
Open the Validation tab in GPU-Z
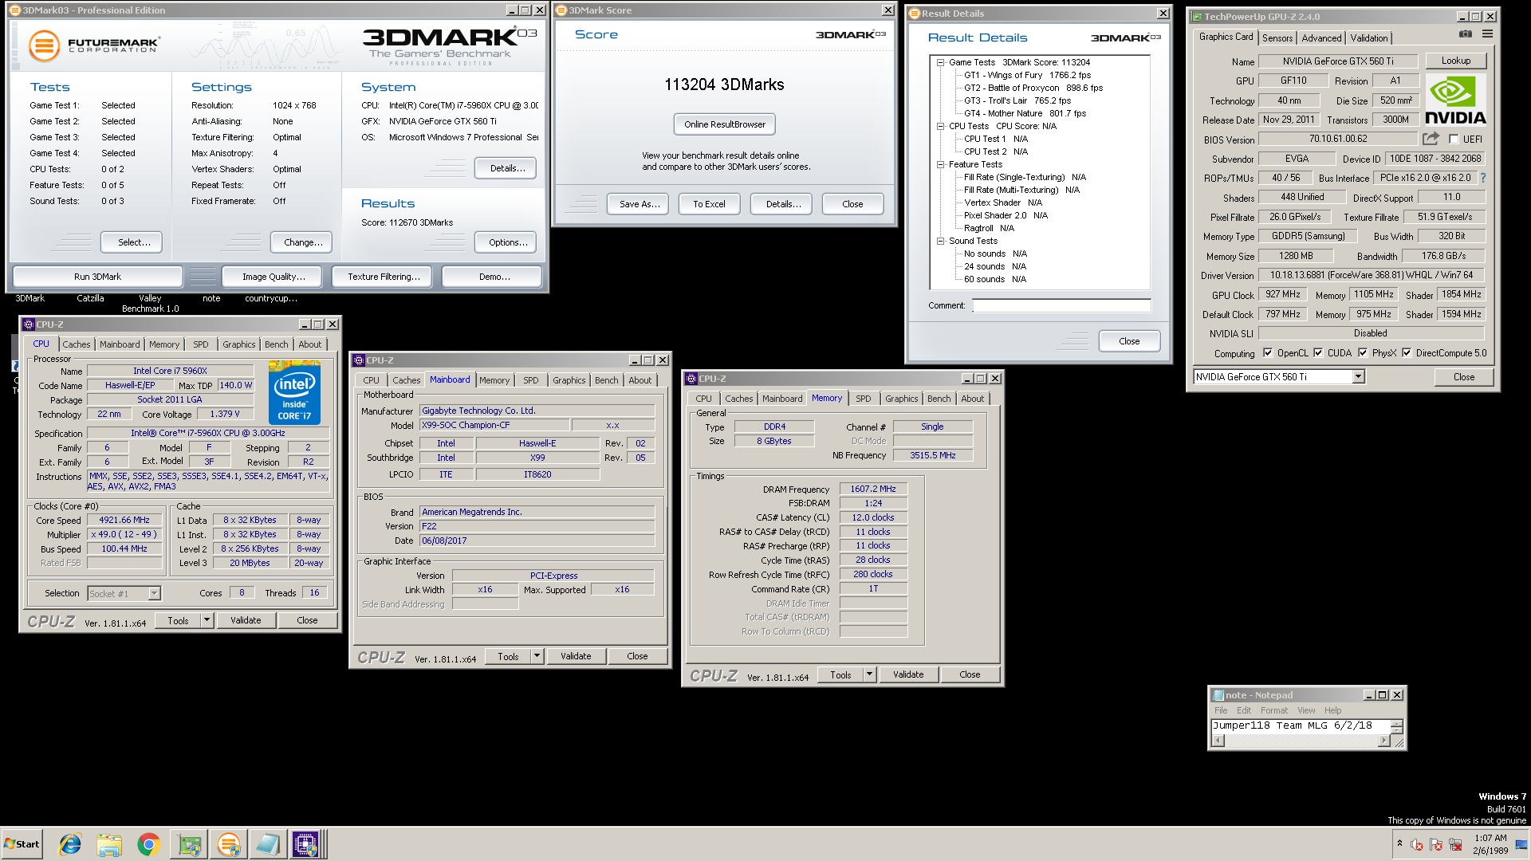[1369, 37]
